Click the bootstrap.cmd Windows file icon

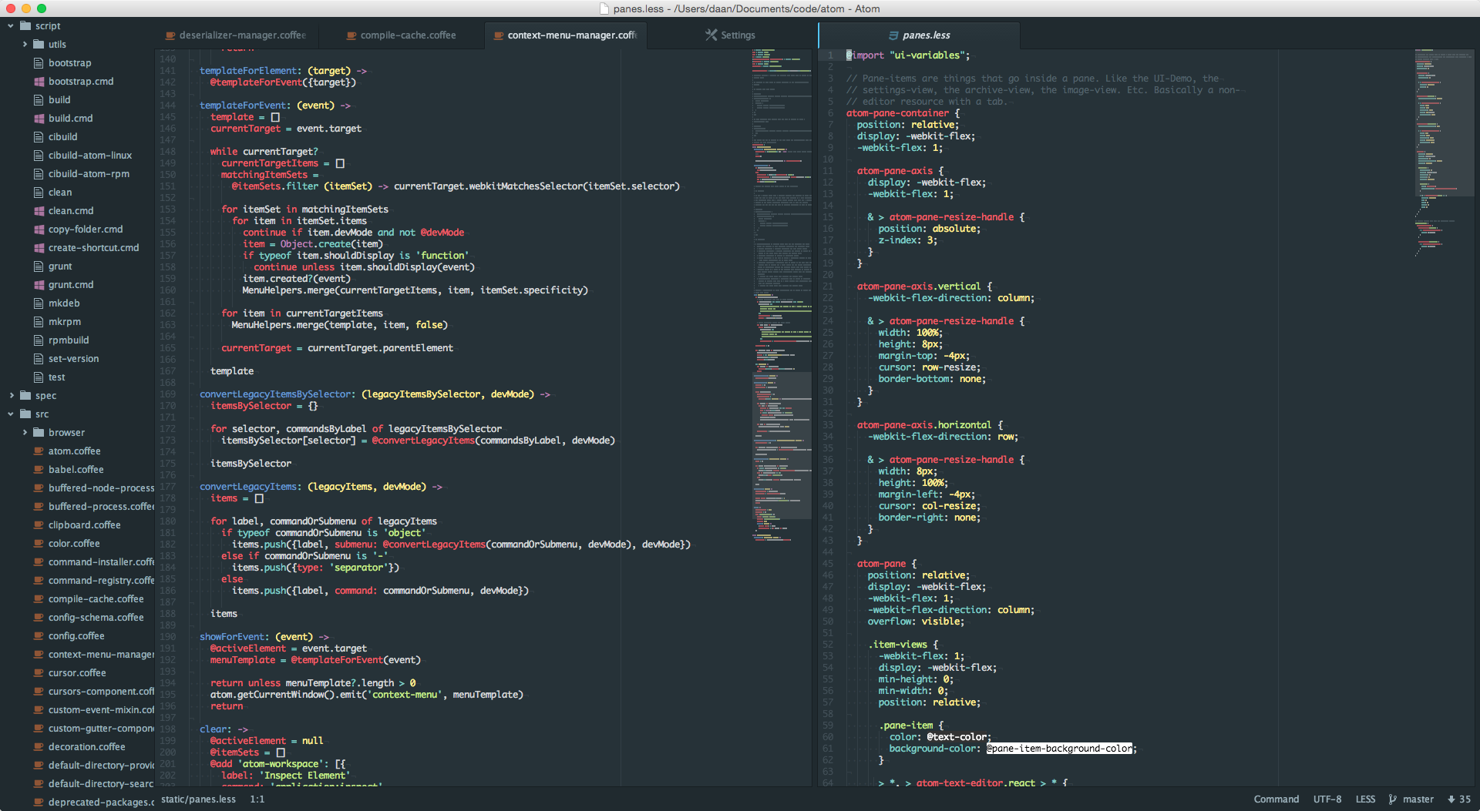coord(39,82)
